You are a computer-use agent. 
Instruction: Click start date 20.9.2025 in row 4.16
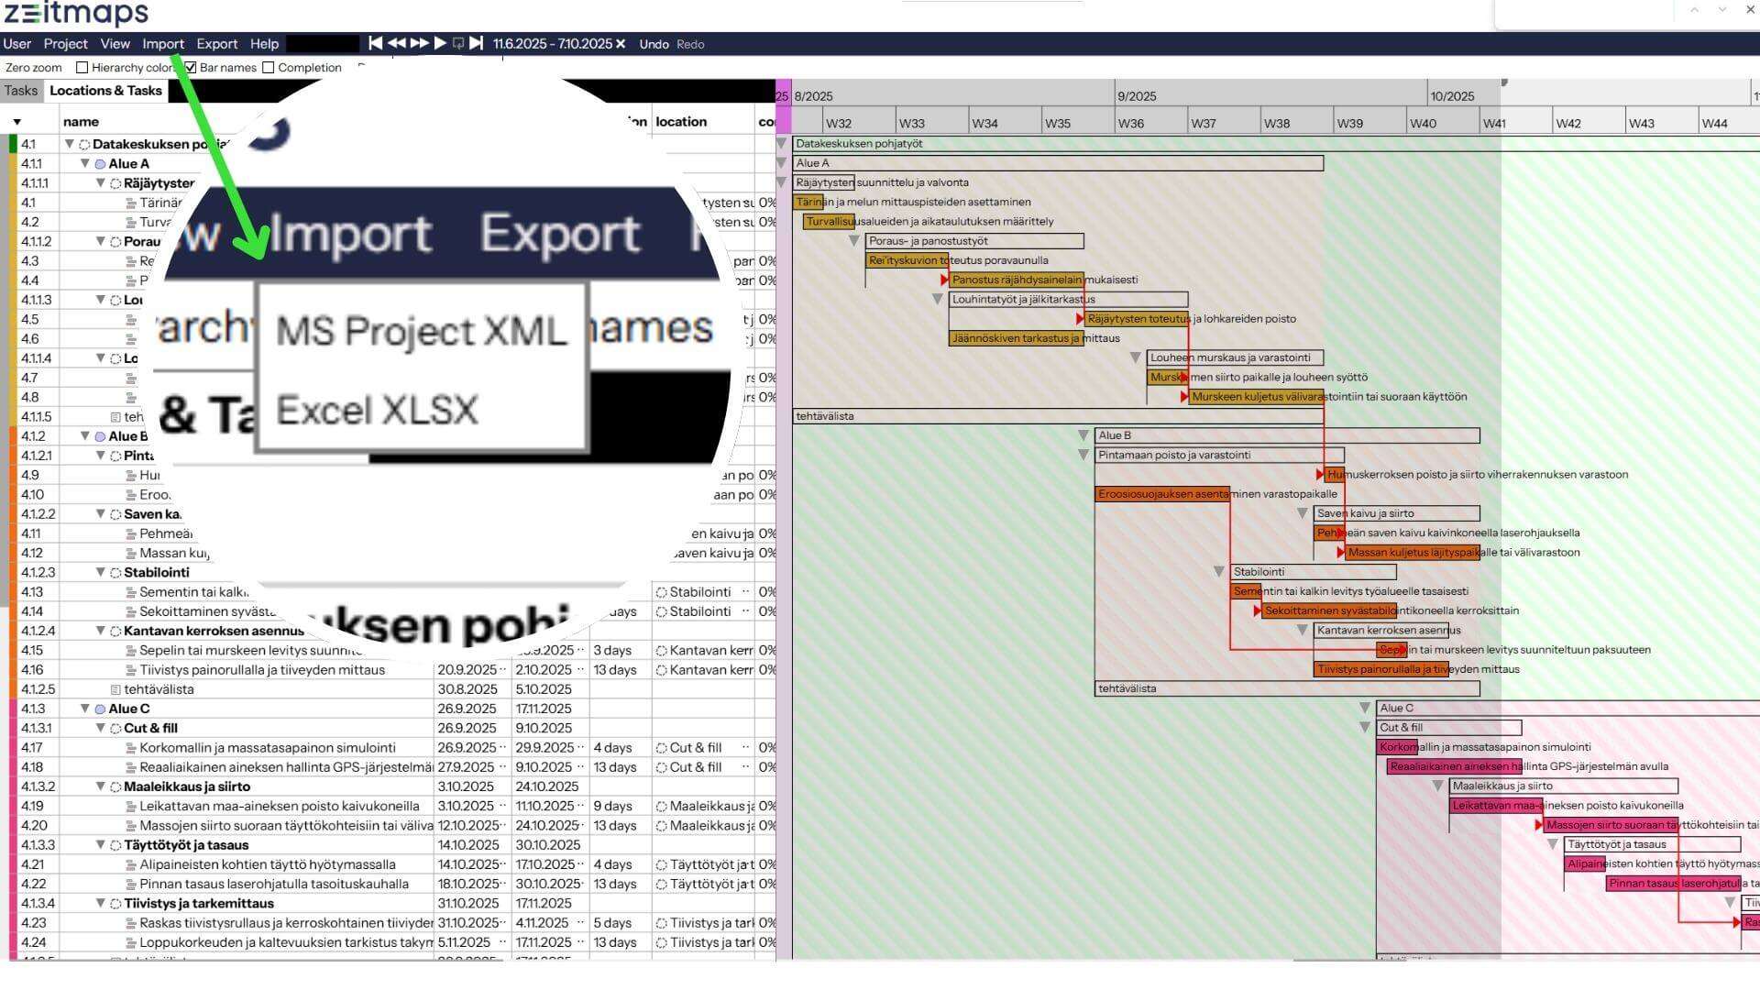(467, 670)
